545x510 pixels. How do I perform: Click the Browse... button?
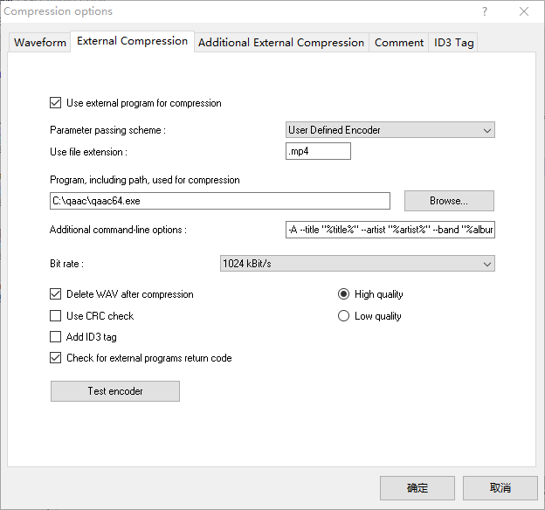(449, 201)
